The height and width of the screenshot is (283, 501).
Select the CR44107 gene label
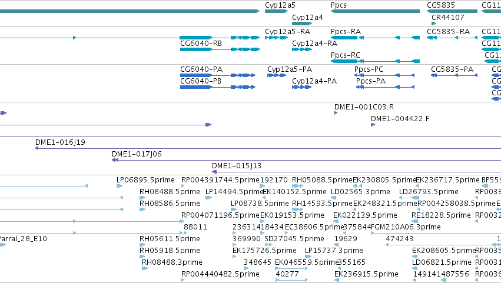pos(448,18)
